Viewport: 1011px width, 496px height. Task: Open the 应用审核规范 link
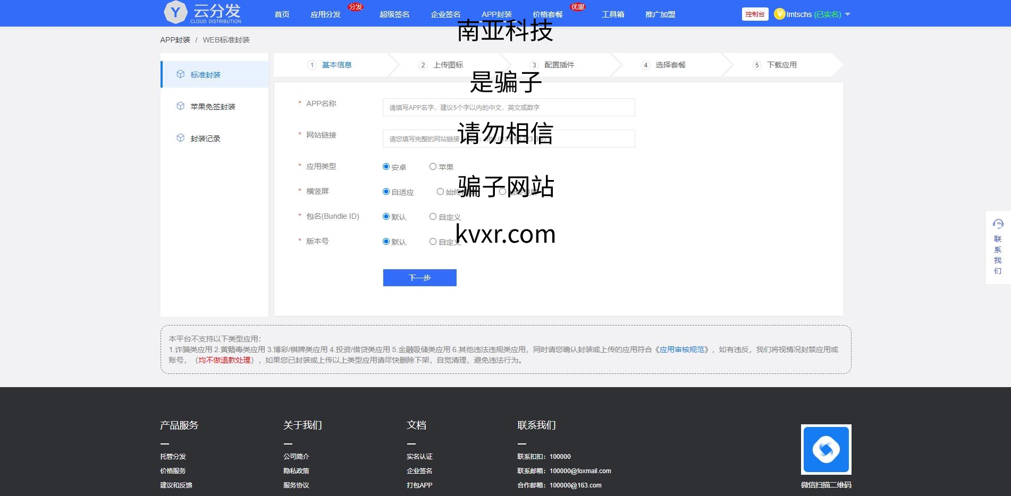[x=681, y=349]
